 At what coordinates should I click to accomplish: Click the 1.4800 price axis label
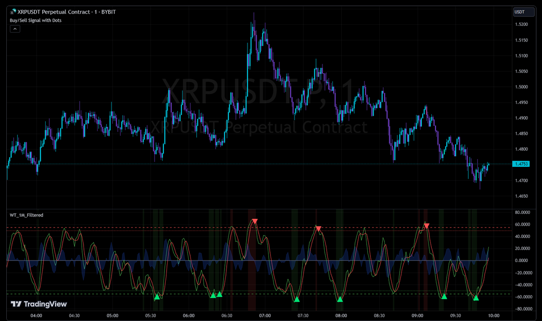(x=521, y=149)
